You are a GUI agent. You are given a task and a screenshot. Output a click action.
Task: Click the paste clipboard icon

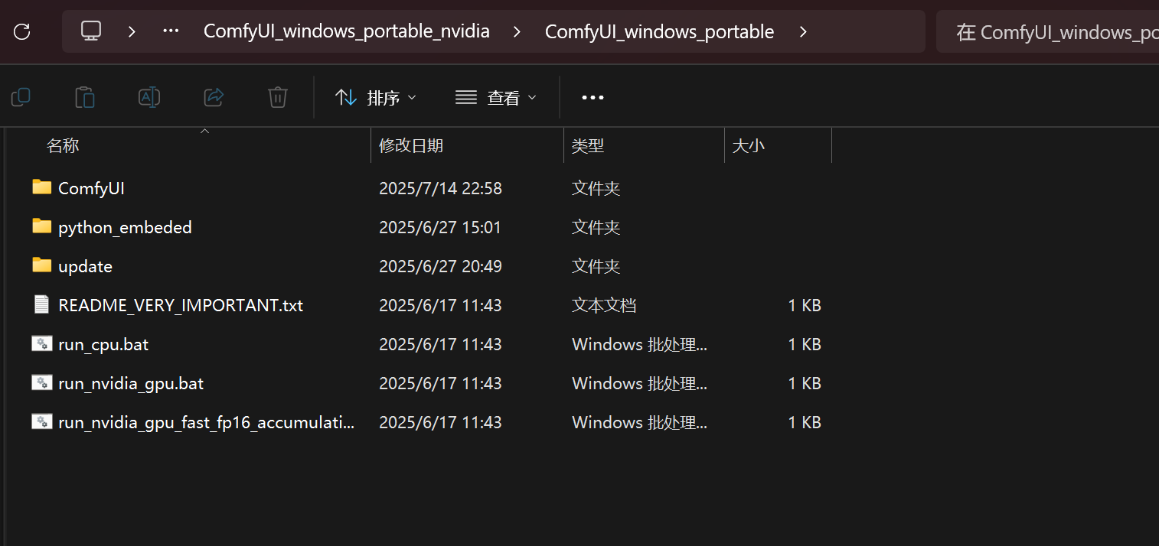point(85,97)
